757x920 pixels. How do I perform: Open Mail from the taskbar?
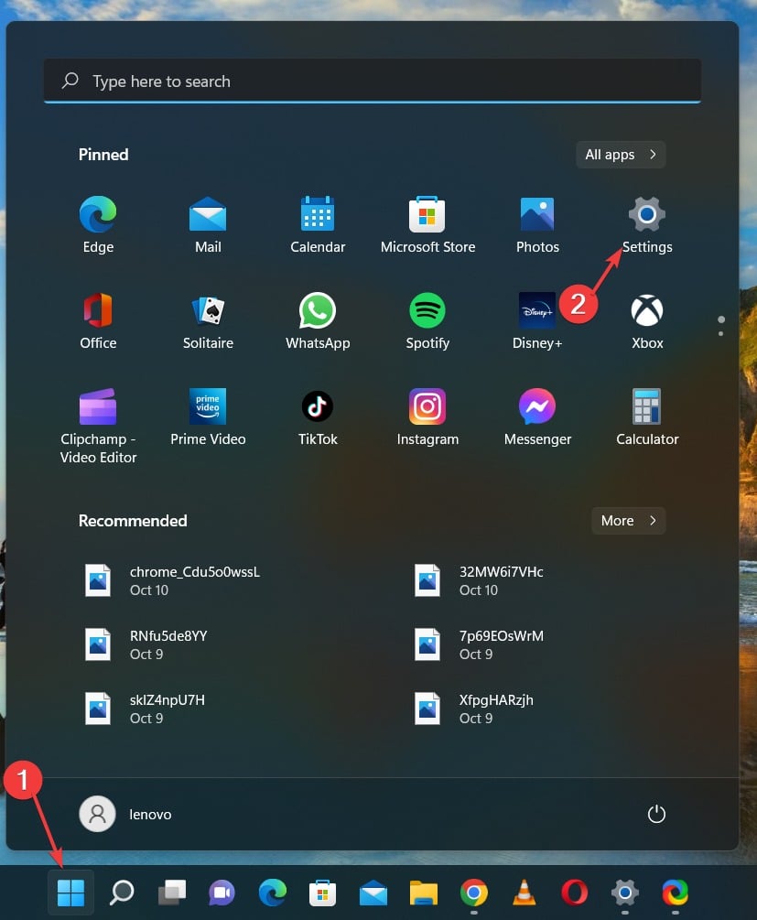373,893
